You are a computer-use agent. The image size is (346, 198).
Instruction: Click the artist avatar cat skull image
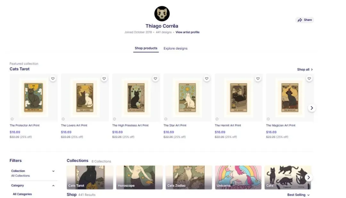coord(162,14)
